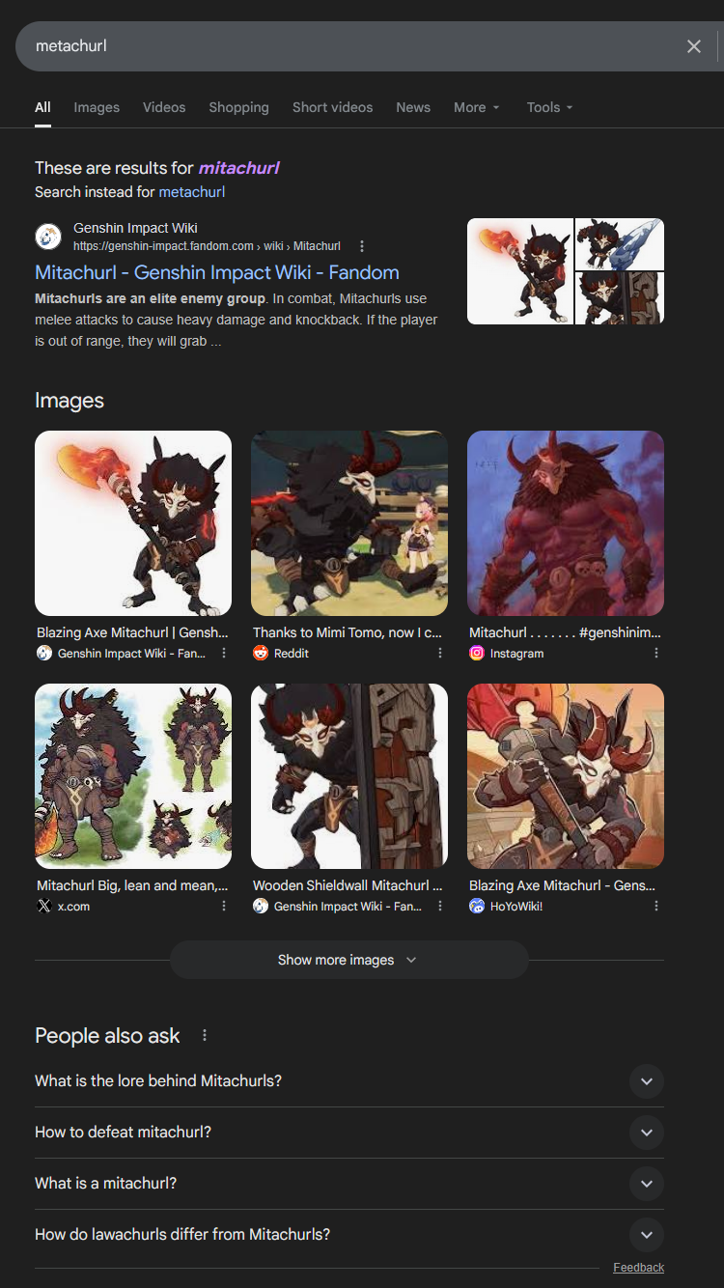This screenshot has width=724, height=1288.
Task: Expand the 'What is a mitachurl?' question
Action: pos(349,1184)
